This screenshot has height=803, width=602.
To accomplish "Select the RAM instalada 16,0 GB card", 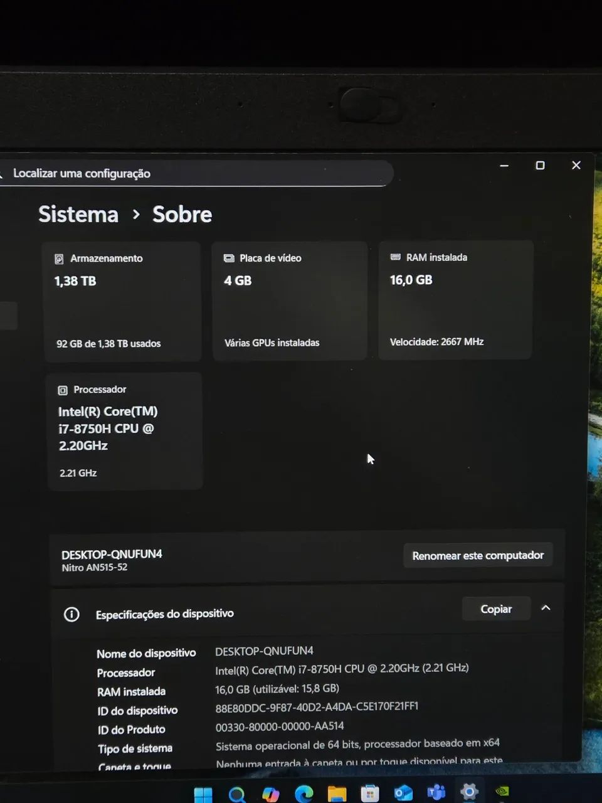I will click(x=455, y=300).
